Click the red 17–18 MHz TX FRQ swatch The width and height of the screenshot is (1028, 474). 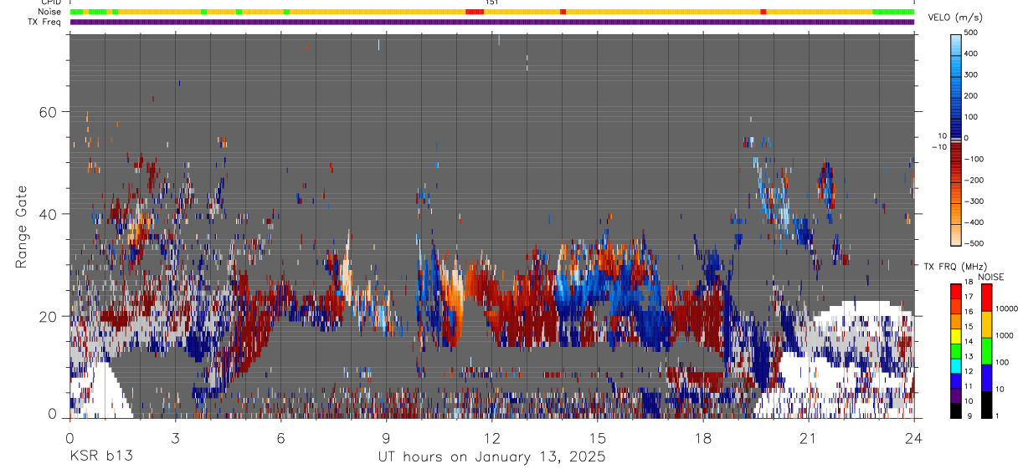tap(955, 291)
